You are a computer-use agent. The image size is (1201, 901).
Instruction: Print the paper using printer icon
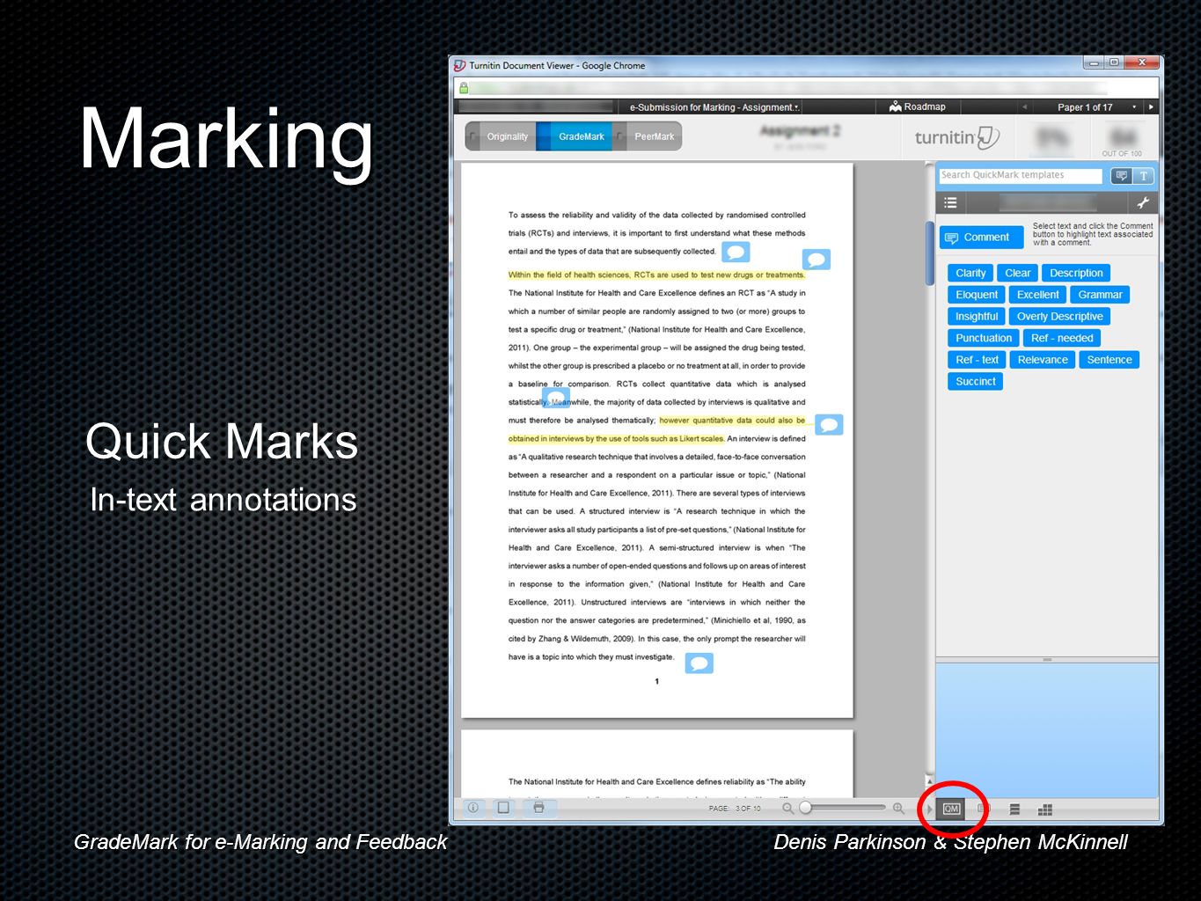click(x=538, y=808)
